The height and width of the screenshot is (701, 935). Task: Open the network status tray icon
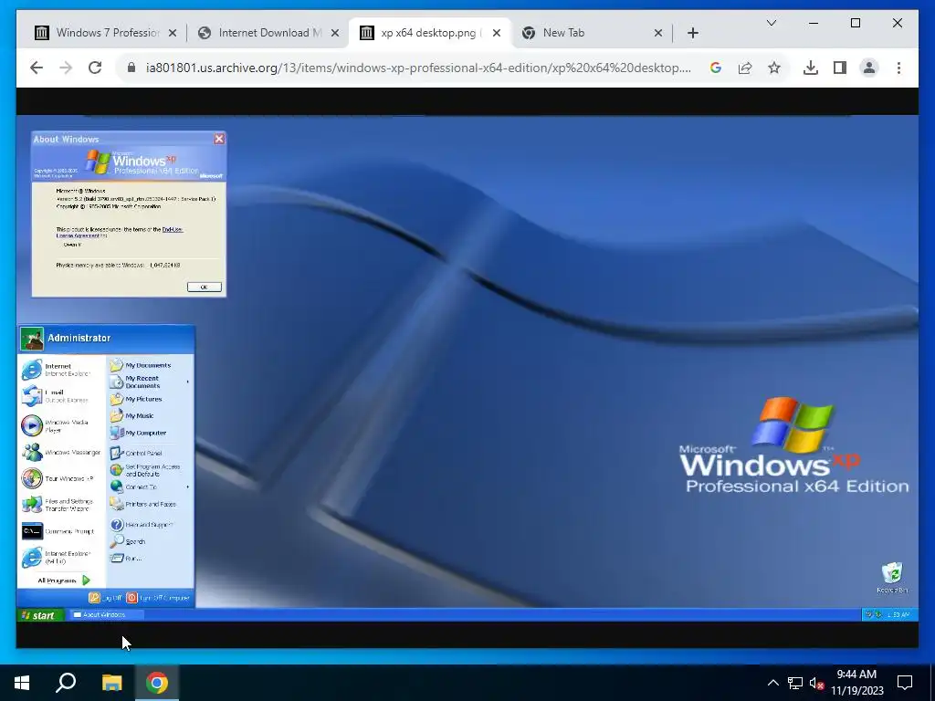795,683
